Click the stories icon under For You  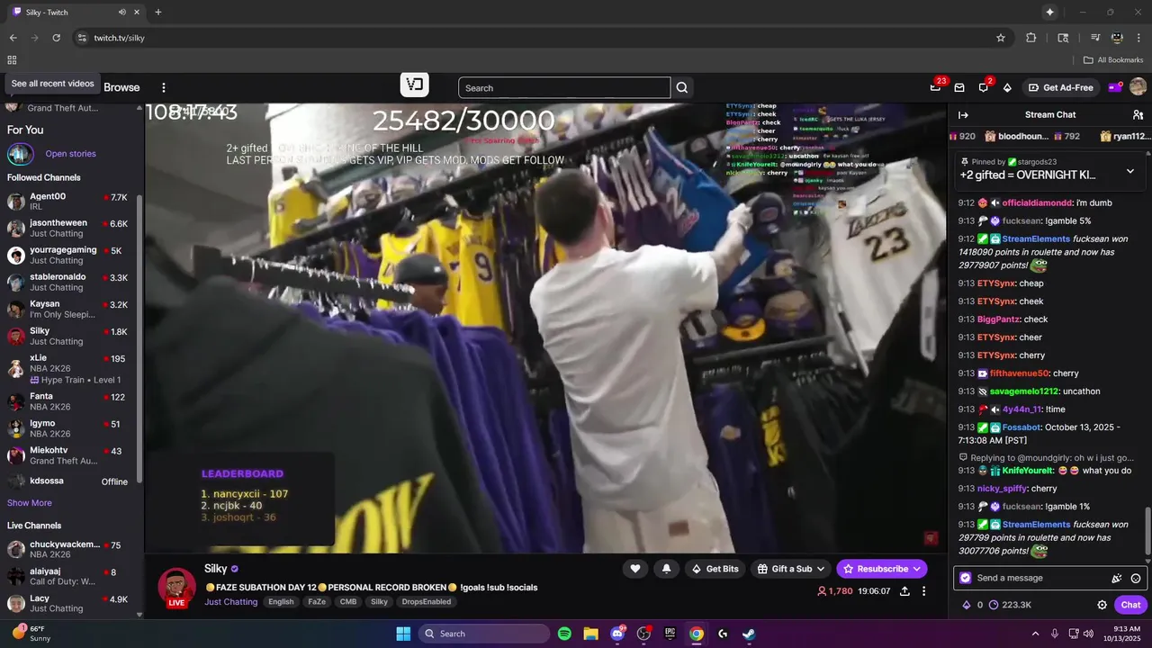[20, 154]
